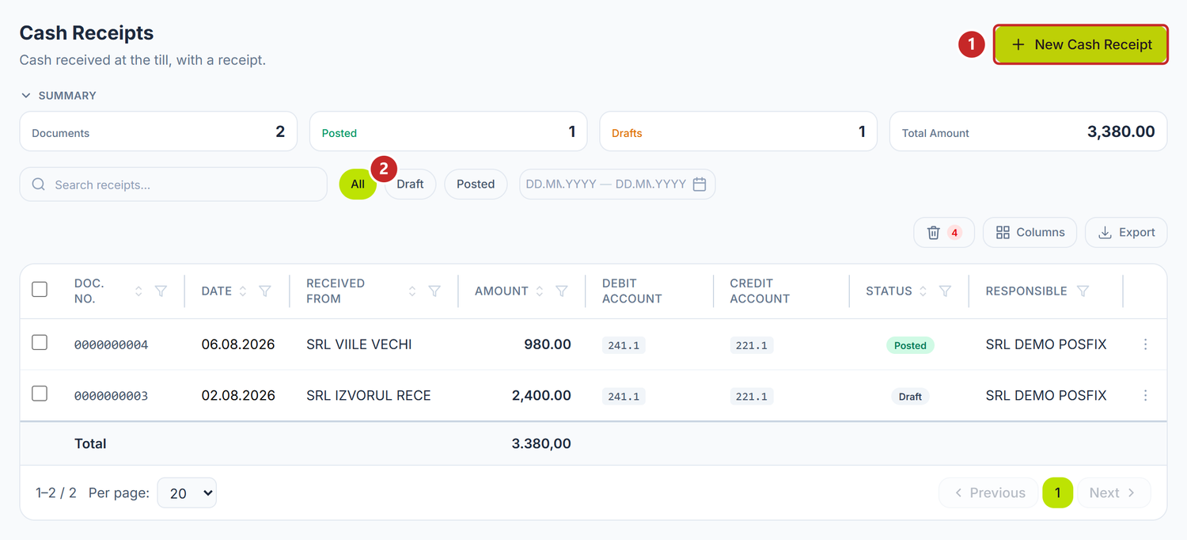
Task: Sort by Status column
Action: 923,291
